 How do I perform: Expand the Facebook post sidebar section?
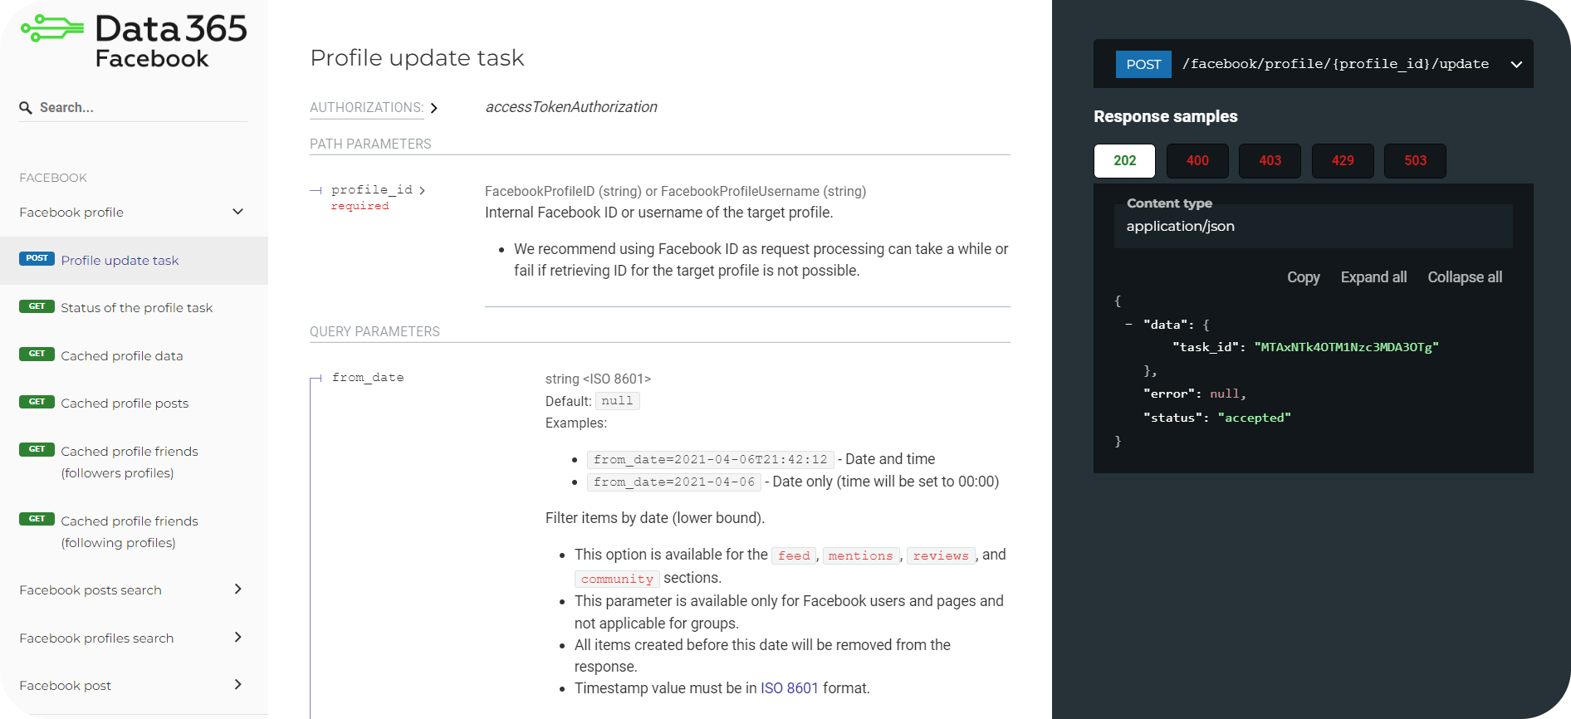pos(237,685)
